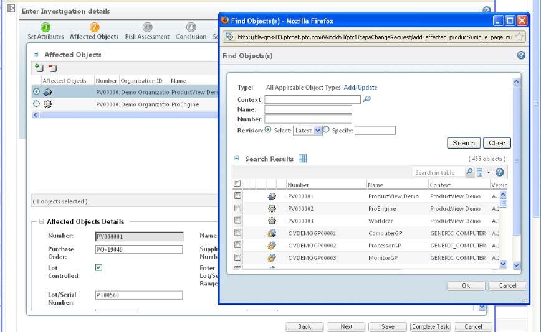This screenshot has width=541, height=332.
Task: Collapse the Affected Objects section
Action: click(x=36, y=54)
